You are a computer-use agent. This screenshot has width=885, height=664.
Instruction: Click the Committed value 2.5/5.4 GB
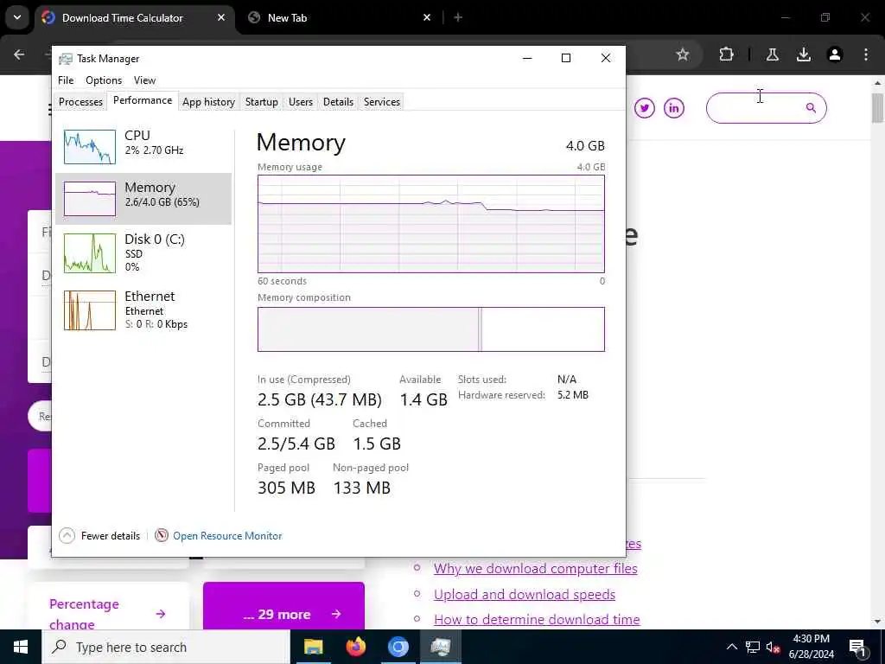296,444
